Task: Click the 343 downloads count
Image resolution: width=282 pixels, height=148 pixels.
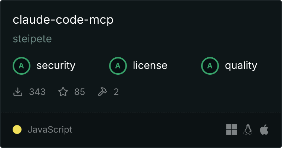Action: (x=37, y=92)
